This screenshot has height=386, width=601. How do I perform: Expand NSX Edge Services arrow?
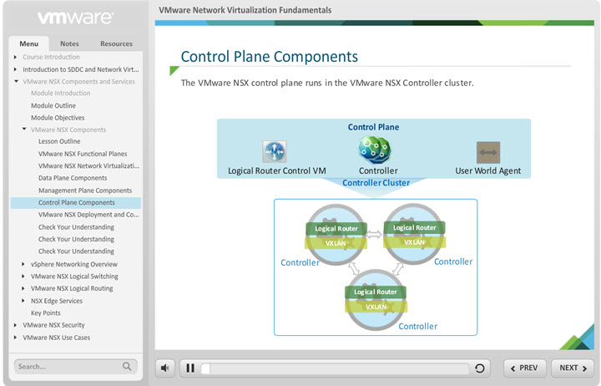point(23,301)
